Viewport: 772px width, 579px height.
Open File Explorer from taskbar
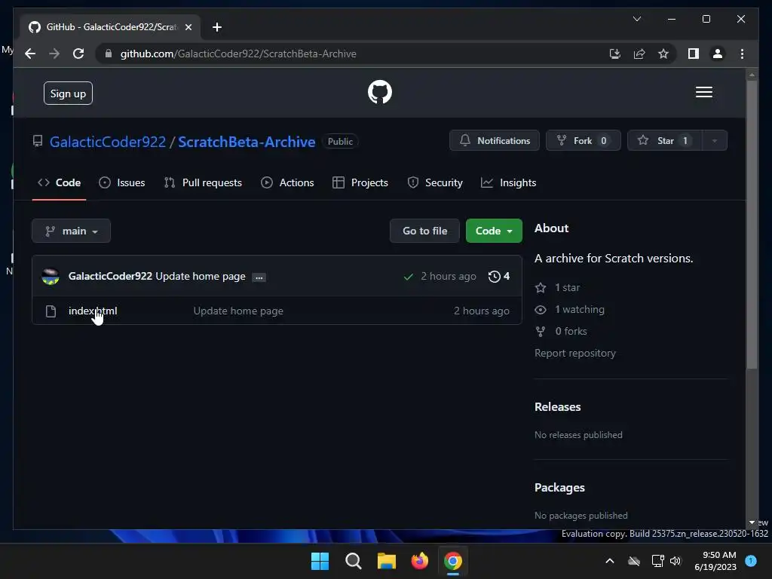coord(387,561)
